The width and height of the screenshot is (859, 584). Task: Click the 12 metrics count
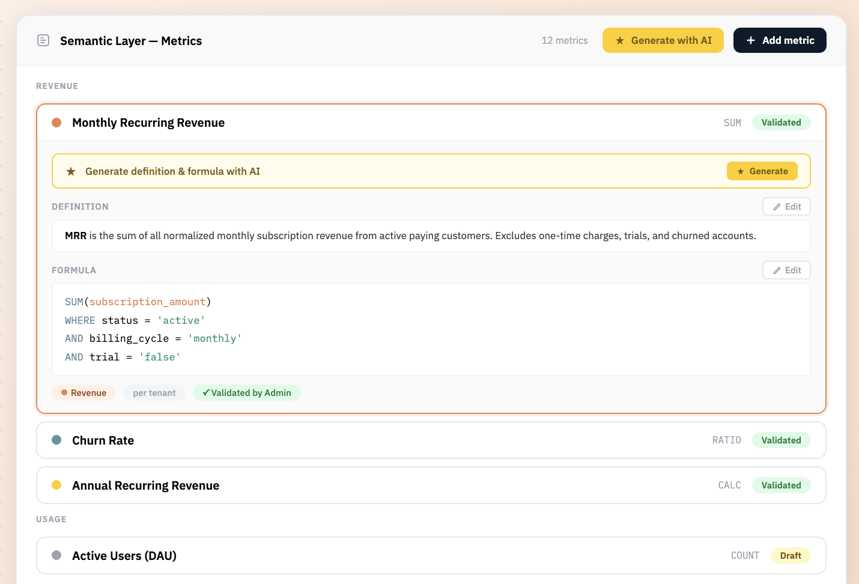pos(565,40)
